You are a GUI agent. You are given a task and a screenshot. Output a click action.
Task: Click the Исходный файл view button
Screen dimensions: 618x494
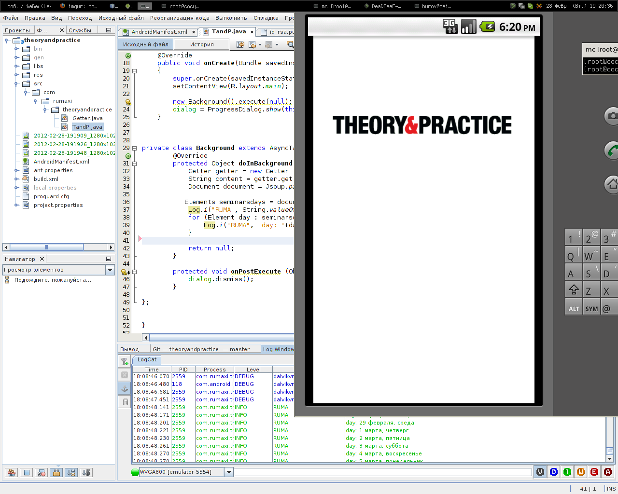click(x=145, y=44)
